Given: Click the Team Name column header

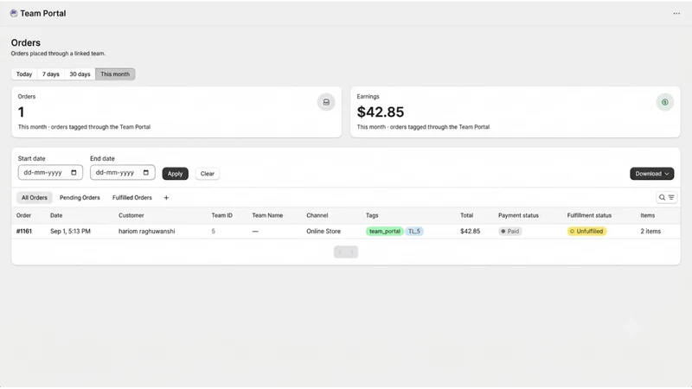Looking at the screenshot, I should (x=267, y=215).
